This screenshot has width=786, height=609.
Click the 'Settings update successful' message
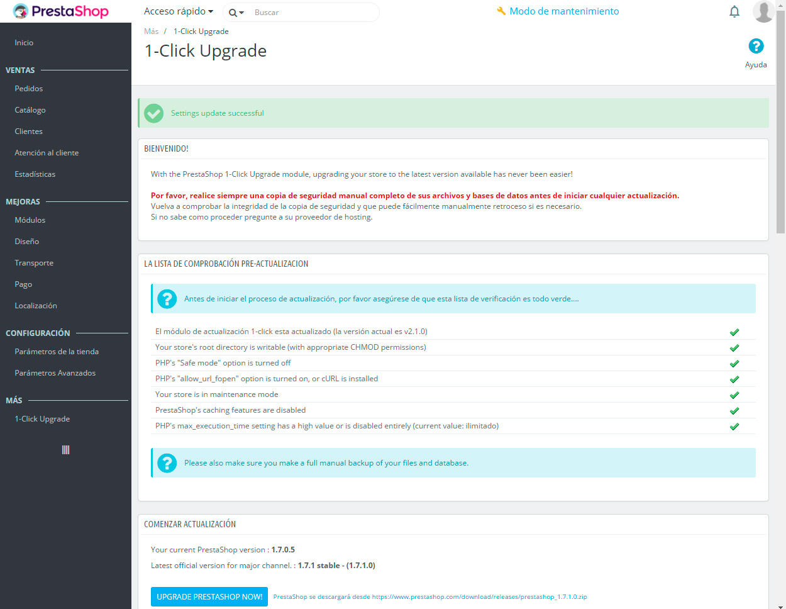click(218, 113)
